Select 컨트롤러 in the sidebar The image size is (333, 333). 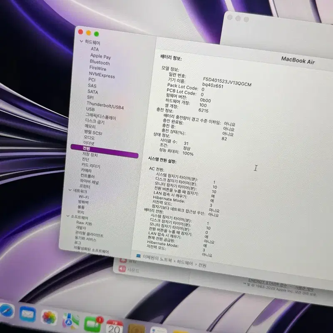87,176
